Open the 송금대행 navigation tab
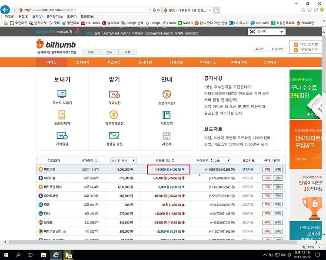The height and width of the screenshot is (260, 326). pos(145,62)
